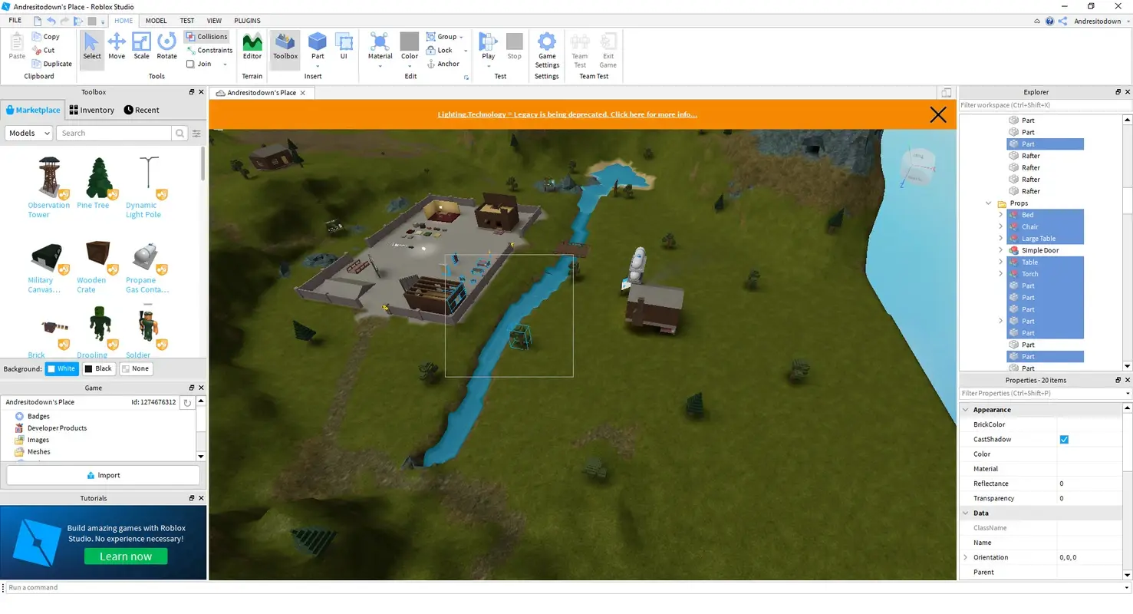
Task: Uncheck the CastShadow property
Action: (x=1064, y=439)
